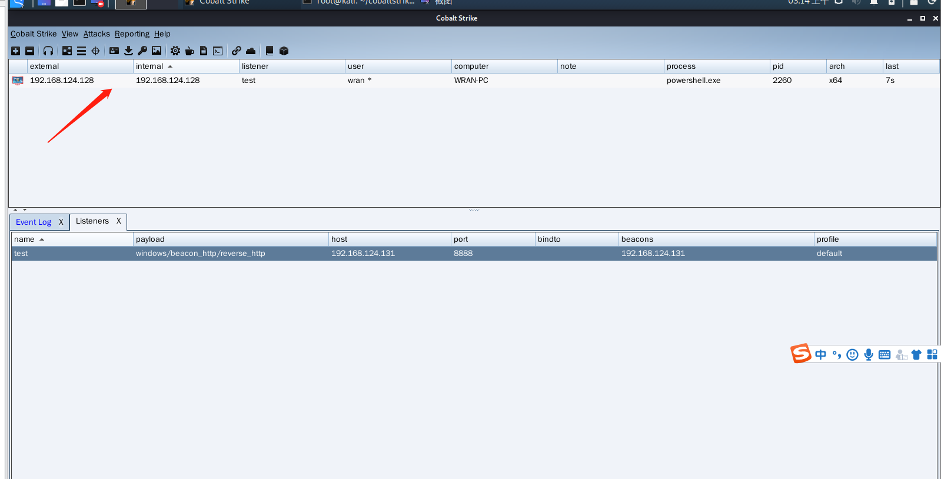Viewport: 941px width, 479px height.
Task: Open Sogou toolbox grid icon
Action: [x=932, y=355]
